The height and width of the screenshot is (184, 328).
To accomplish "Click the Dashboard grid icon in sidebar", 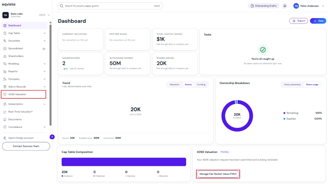I will [5, 25].
